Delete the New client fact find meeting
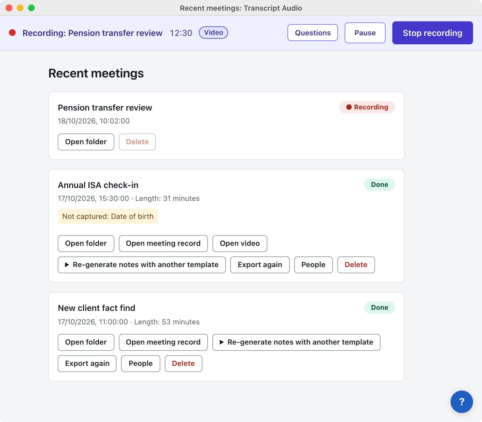Image resolution: width=482 pixels, height=422 pixels. coord(184,364)
